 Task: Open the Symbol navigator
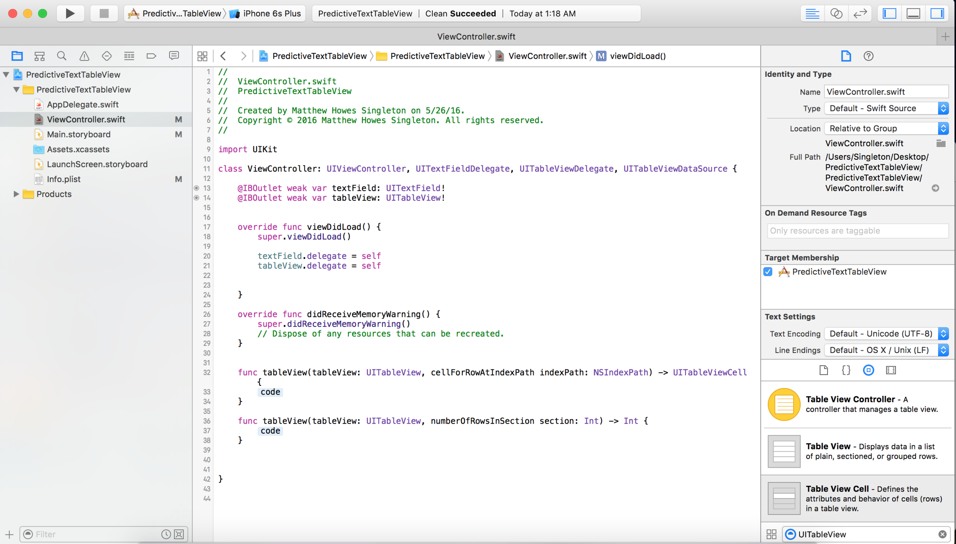click(x=39, y=56)
